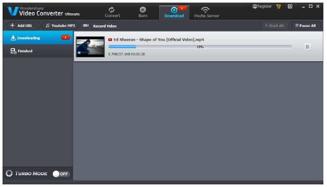Viewport: 327px width, 187px height.
Task: Open the Finished list in sidebar
Action: click(x=38, y=51)
